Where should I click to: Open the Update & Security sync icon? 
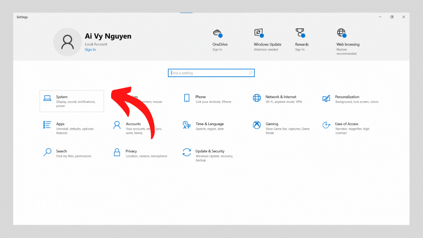(x=187, y=152)
